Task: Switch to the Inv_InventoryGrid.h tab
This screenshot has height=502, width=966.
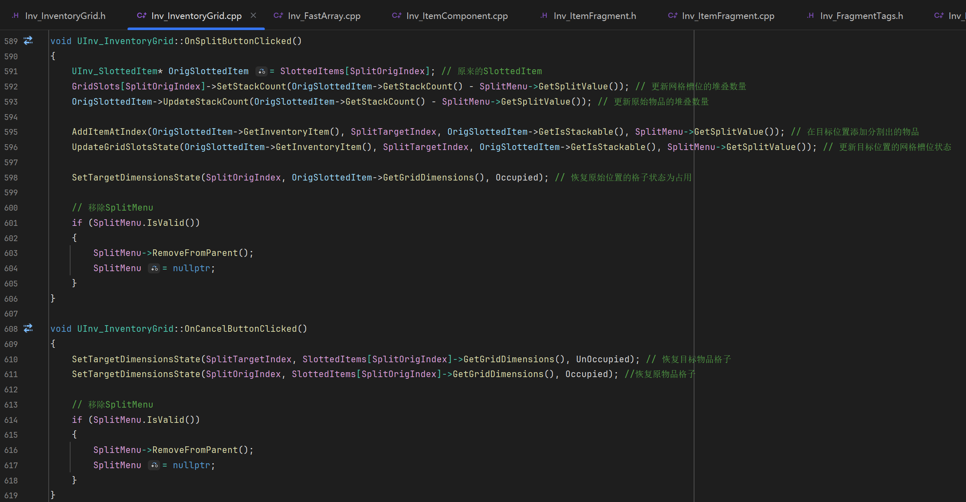Action: (x=65, y=16)
